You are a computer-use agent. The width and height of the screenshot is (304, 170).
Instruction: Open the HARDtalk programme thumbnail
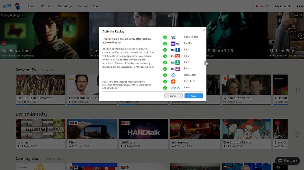tap(143, 129)
